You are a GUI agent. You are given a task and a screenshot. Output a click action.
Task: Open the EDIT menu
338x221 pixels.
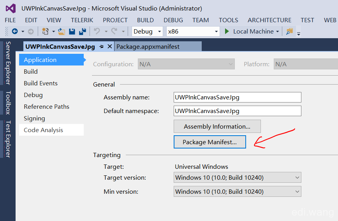point(31,20)
